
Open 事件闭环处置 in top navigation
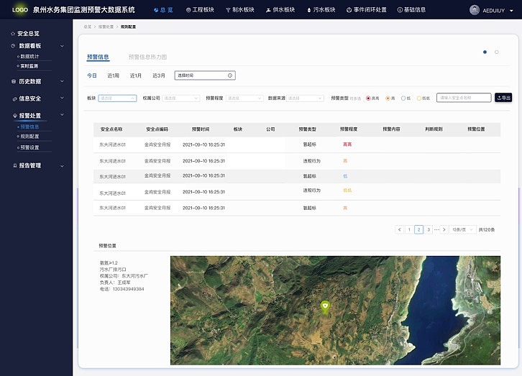[367, 10]
